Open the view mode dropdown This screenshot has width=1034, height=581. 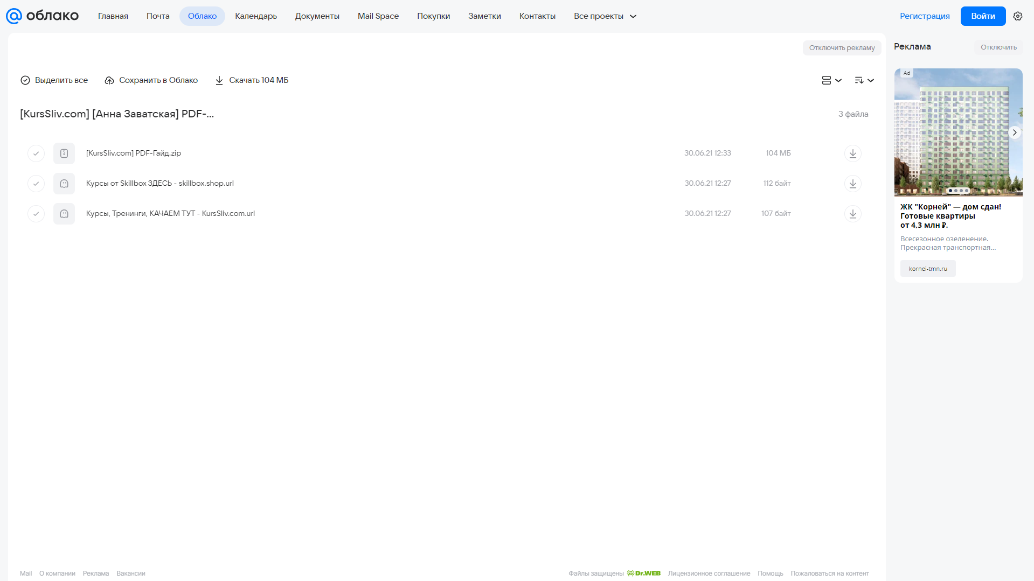pos(831,80)
